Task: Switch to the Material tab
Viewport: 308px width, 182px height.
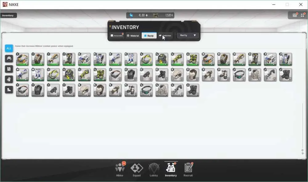Action: 133,35
